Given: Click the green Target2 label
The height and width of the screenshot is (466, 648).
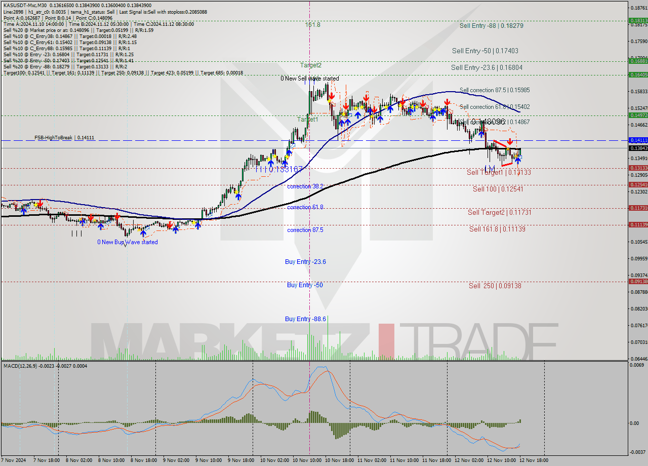Looking at the screenshot, I should (310, 65).
